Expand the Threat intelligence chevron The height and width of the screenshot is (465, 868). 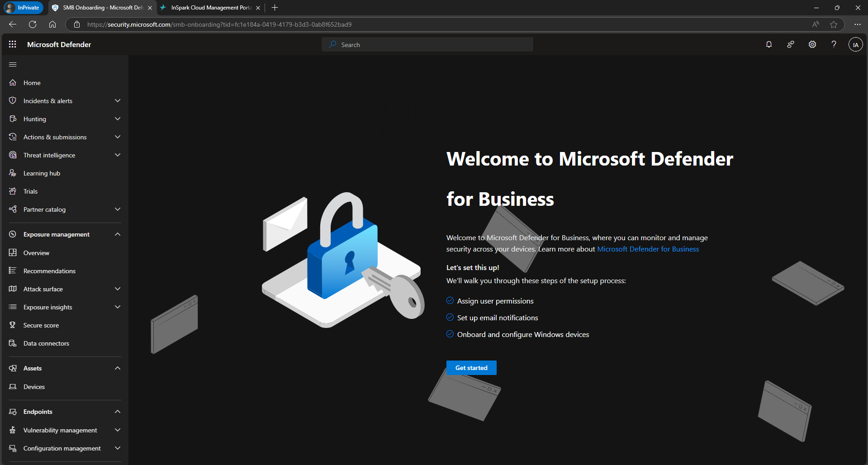[x=118, y=155]
